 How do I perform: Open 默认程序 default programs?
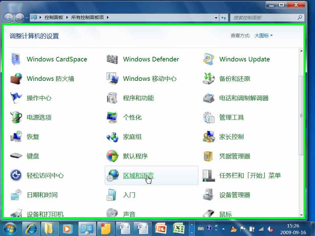click(127, 156)
